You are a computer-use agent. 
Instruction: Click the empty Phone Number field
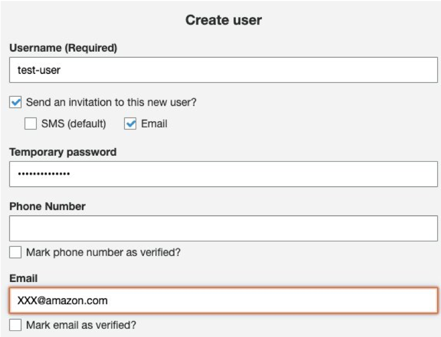[223, 228]
